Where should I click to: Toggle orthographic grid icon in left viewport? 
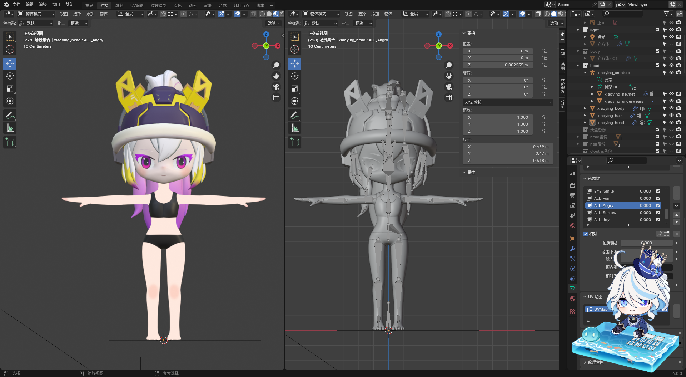pos(276,97)
